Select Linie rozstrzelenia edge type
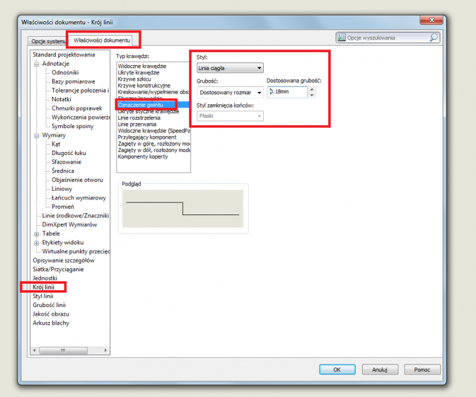 pyautogui.click(x=139, y=118)
